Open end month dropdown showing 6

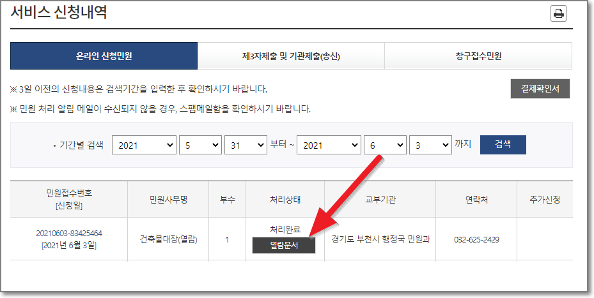click(x=386, y=145)
